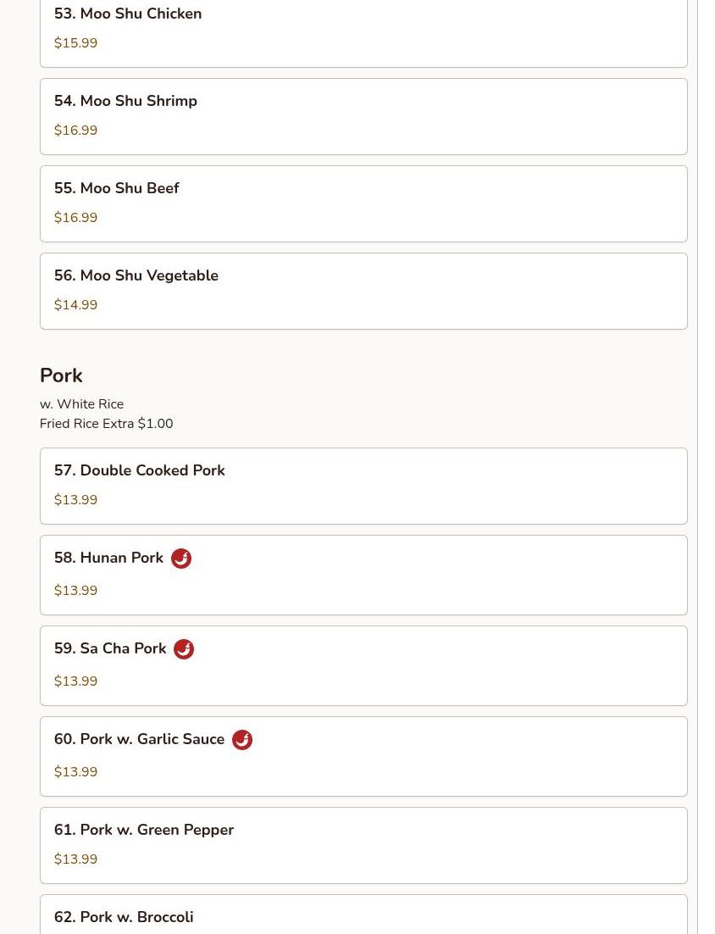This screenshot has height=934, width=715.
Task: Click the Fried Rice Extra $1.00 note
Action: pos(107,424)
